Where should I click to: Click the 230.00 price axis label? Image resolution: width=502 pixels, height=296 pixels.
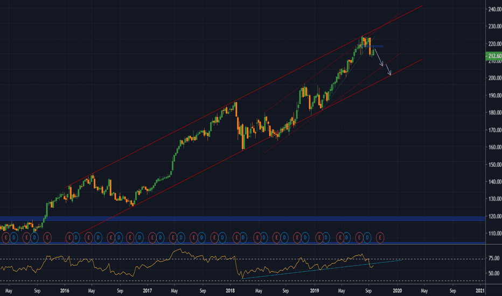(x=494, y=26)
